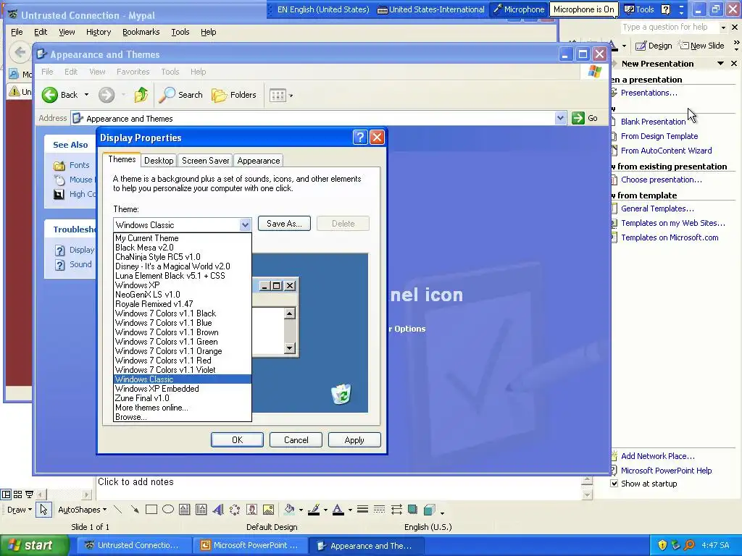Click Apply in Display Properties

[x=354, y=440]
